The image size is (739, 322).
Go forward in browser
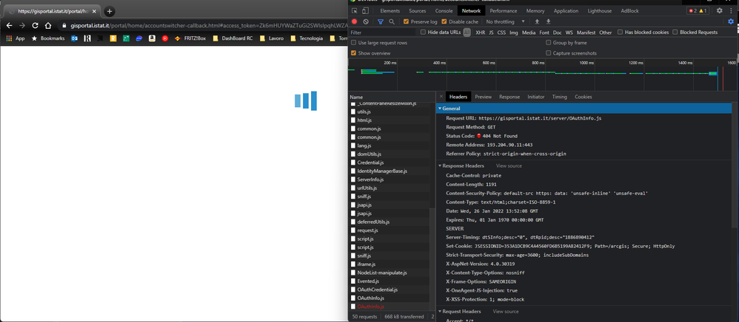tap(21, 25)
